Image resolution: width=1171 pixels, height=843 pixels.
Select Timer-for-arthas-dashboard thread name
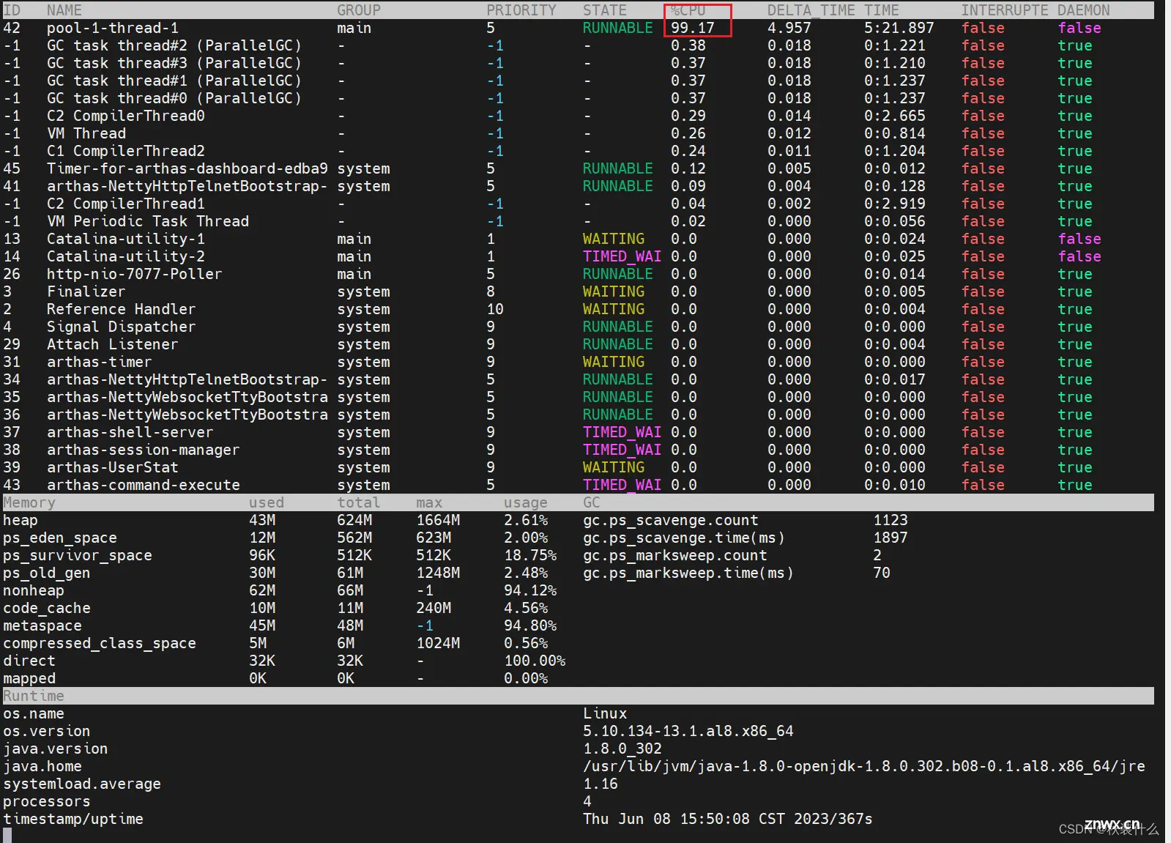click(x=187, y=168)
